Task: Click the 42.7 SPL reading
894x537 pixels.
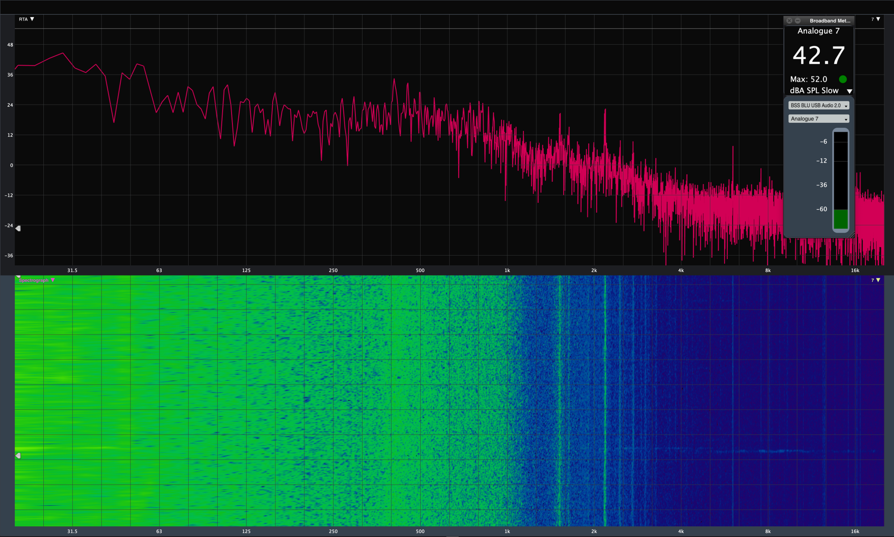Action: [x=818, y=56]
